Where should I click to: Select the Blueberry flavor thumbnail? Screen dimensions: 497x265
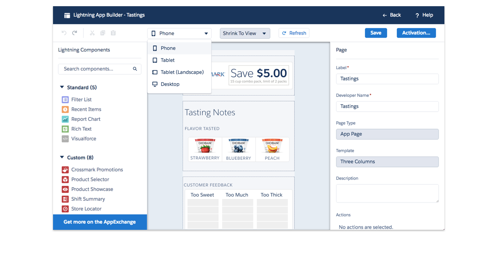point(239,149)
